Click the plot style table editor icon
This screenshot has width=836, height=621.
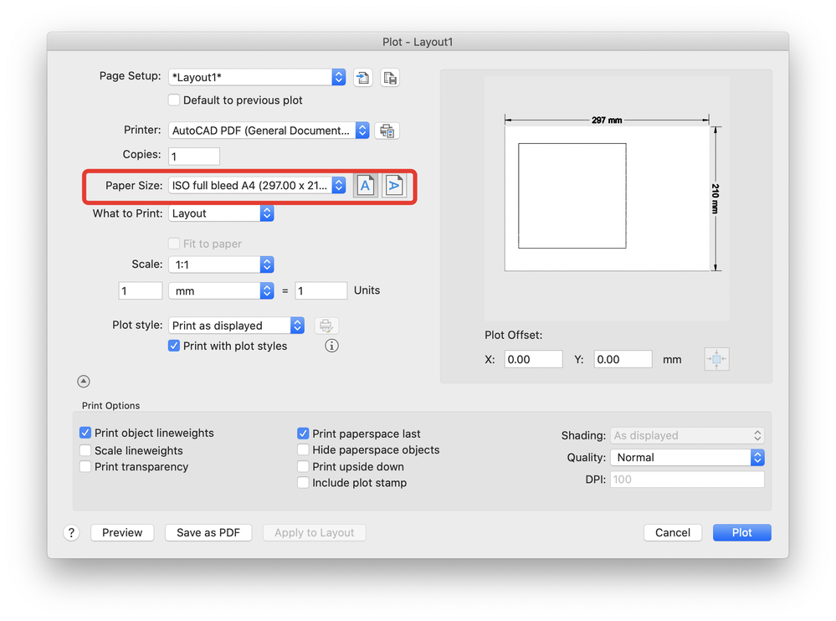tap(326, 326)
